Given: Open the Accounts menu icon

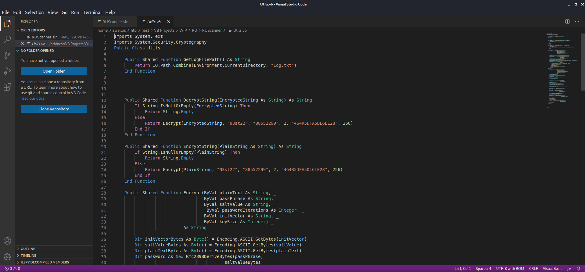Looking at the screenshot, I should pos(7,241).
